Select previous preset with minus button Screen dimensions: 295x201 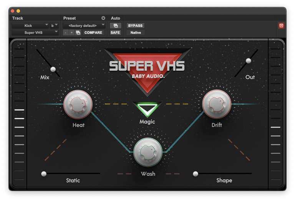tap(65, 33)
